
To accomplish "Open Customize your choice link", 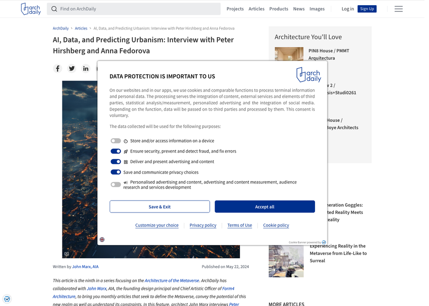I will 157,225.
